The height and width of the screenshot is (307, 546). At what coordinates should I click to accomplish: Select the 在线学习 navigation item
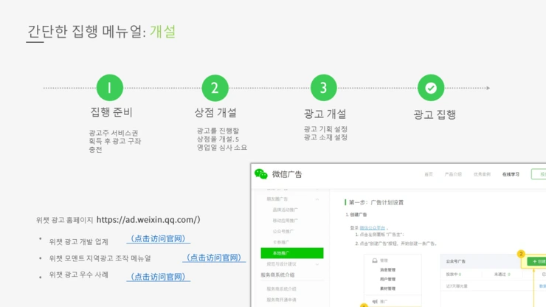coord(511,174)
